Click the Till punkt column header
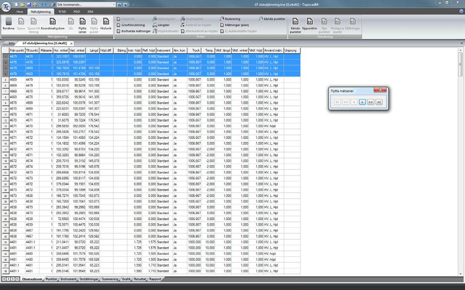The width and height of the screenshot is (465, 290). [x=32, y=51]
